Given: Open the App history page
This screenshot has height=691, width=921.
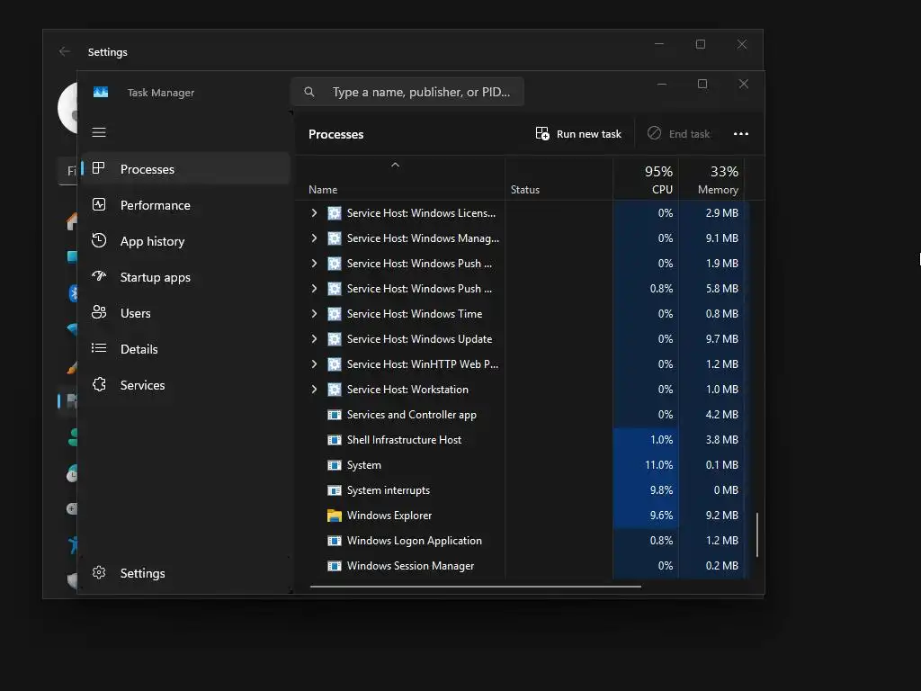Looking at the screenshot, I should (185, 241).
